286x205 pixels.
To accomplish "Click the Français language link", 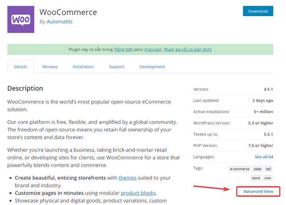I will [x=152, y=49].
